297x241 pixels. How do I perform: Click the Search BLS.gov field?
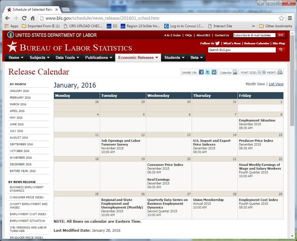click(x=242, y=50)
